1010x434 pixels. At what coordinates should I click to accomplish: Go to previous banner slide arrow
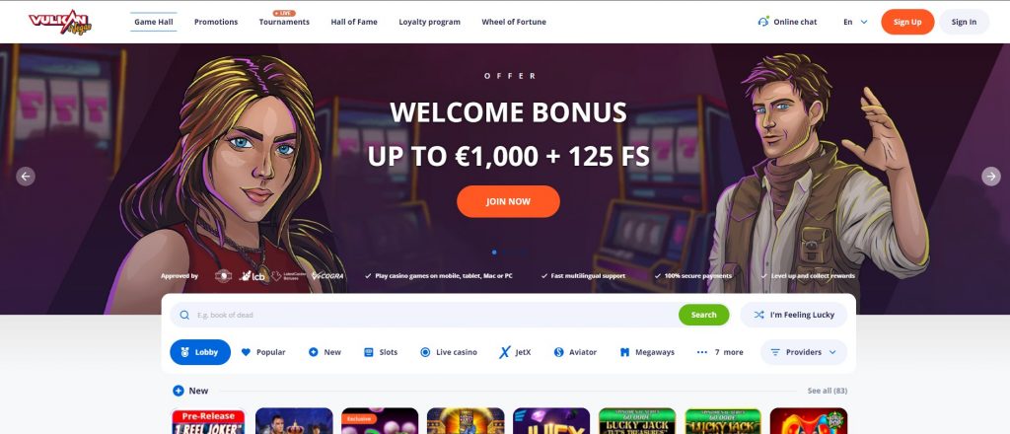[x=26, y=176]
